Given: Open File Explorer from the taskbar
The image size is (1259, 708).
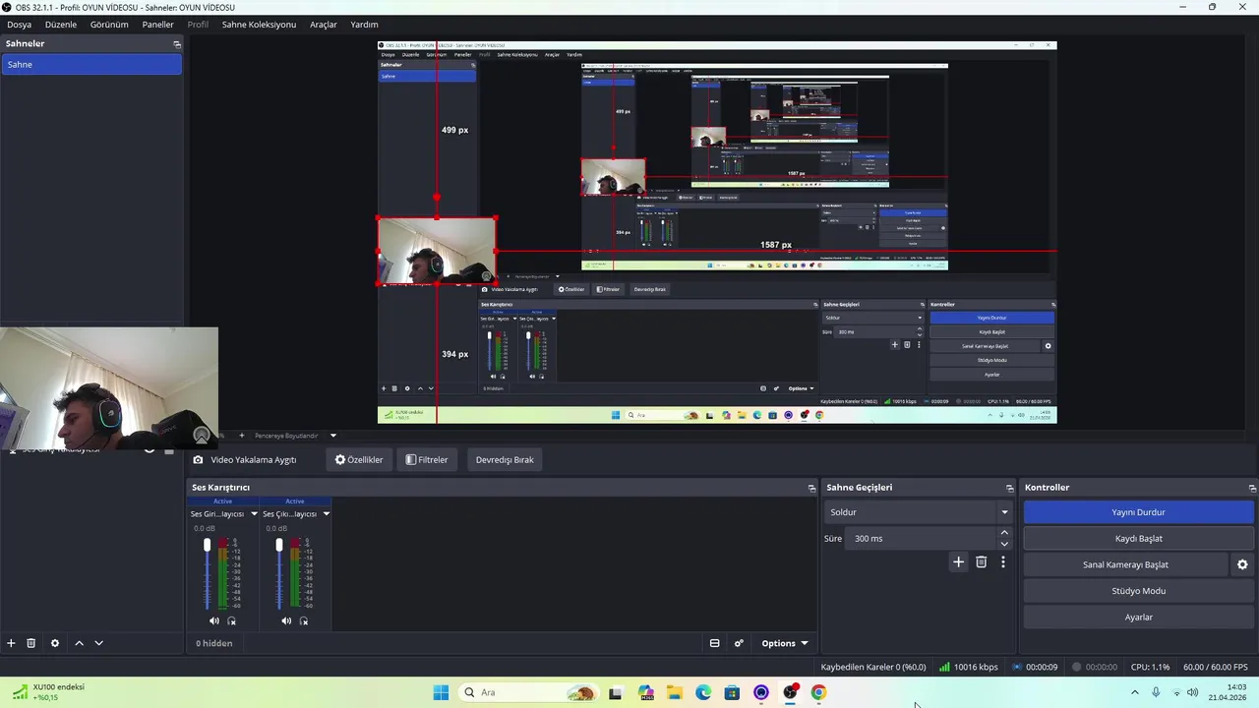Looking at the screenshot, I should [x=675, y=692].
